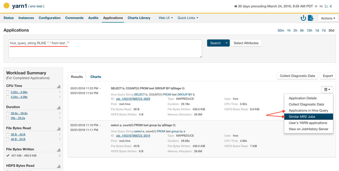Click the Select Attributes button
The image size is (339, 171).
pyautogui.click(x=246, y=43)
